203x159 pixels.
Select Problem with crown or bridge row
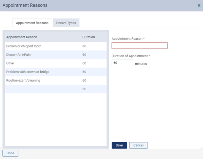coord(56,72)
